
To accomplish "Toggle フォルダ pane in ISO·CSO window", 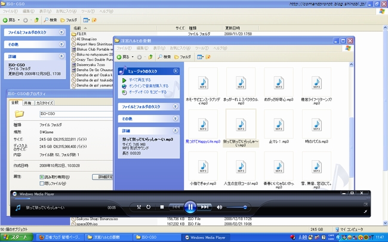I will point(69,20).
